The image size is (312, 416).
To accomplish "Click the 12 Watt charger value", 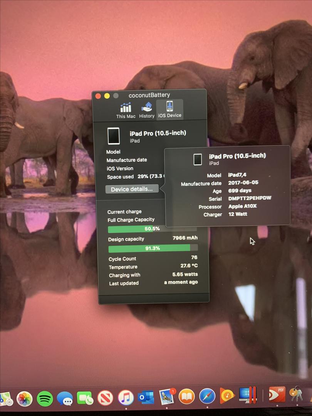I will pos(238,214).
